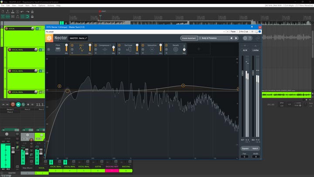314x177 pixels.
Task: Select the Saturation module icon
Action: tap(152, 49)
